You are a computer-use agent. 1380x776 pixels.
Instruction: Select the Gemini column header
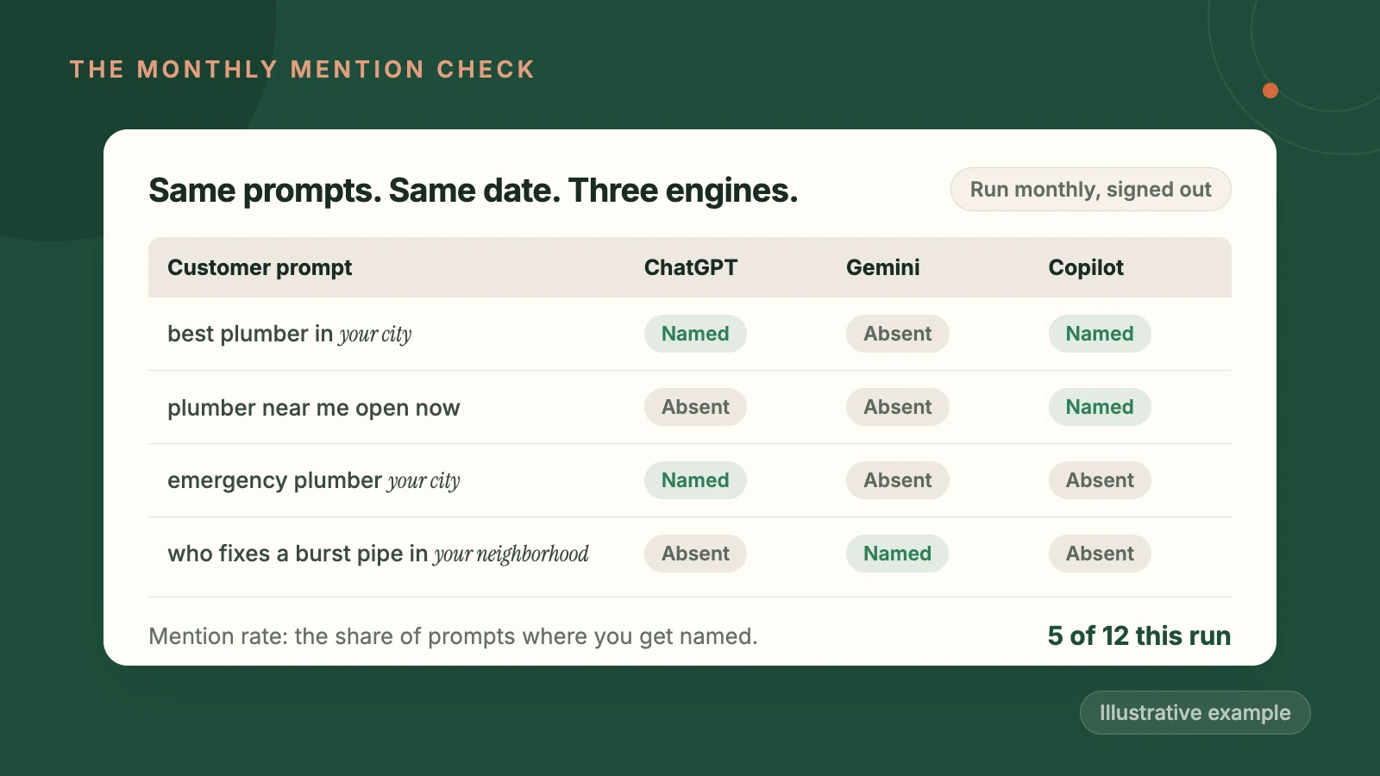click(x=883, y=268)
